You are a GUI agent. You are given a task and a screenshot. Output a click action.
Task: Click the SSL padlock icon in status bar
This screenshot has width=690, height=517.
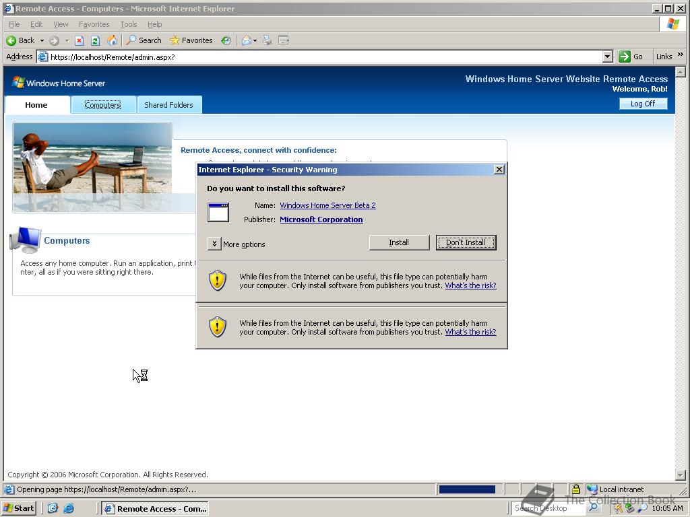click(x=575, y=489)
